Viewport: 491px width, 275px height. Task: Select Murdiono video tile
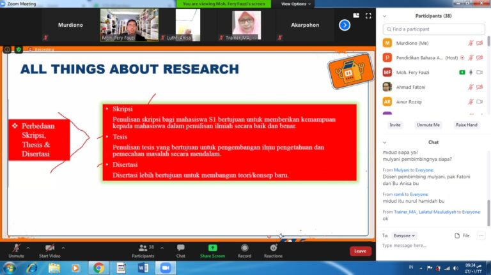[70, 25]
